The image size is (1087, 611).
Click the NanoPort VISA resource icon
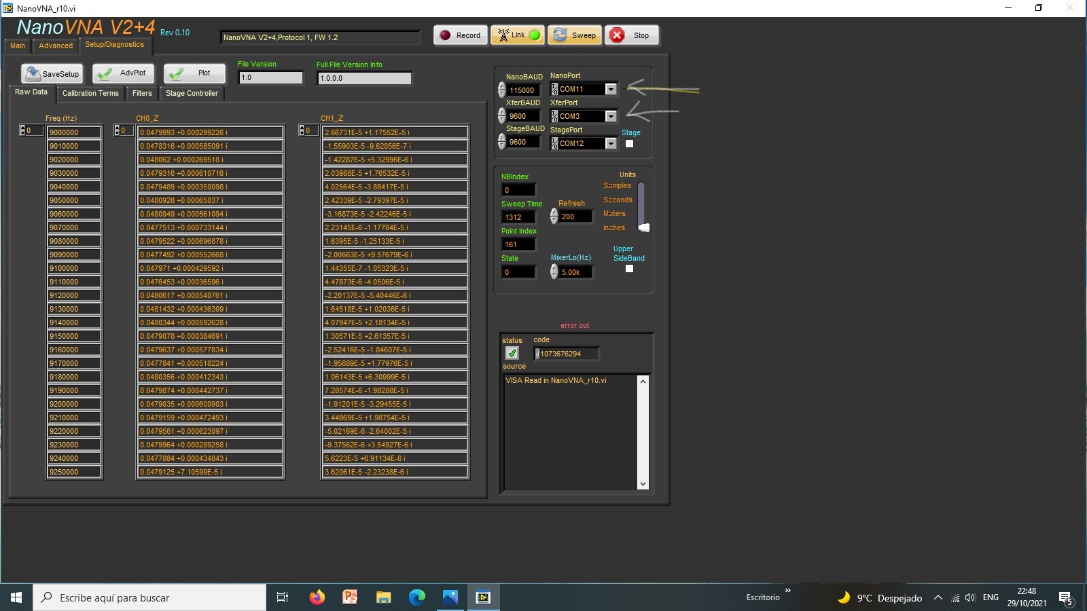click(x=554, y=89)
